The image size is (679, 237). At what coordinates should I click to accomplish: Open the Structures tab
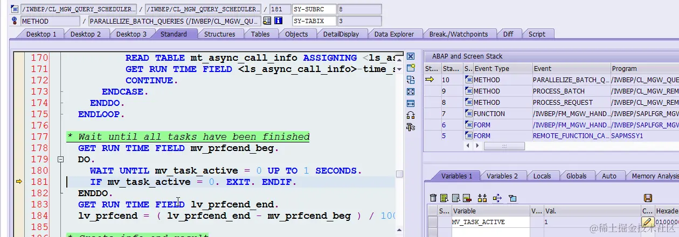(x=220, y=34)
